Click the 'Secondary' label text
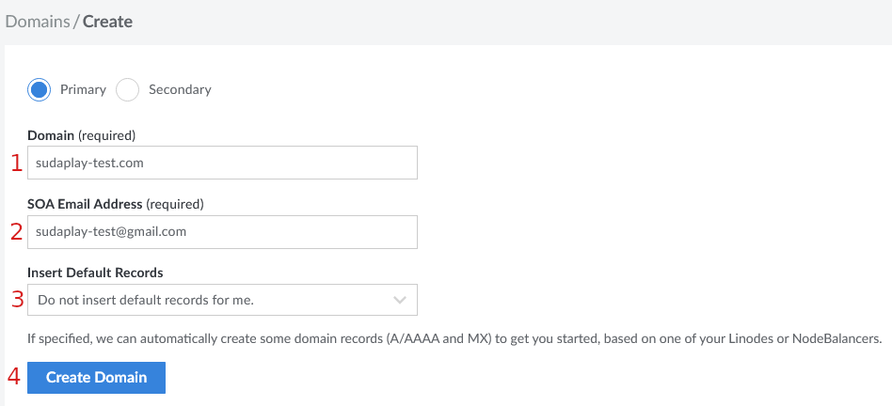The width and height of the screenshot is (892, 406). point(180,89)
